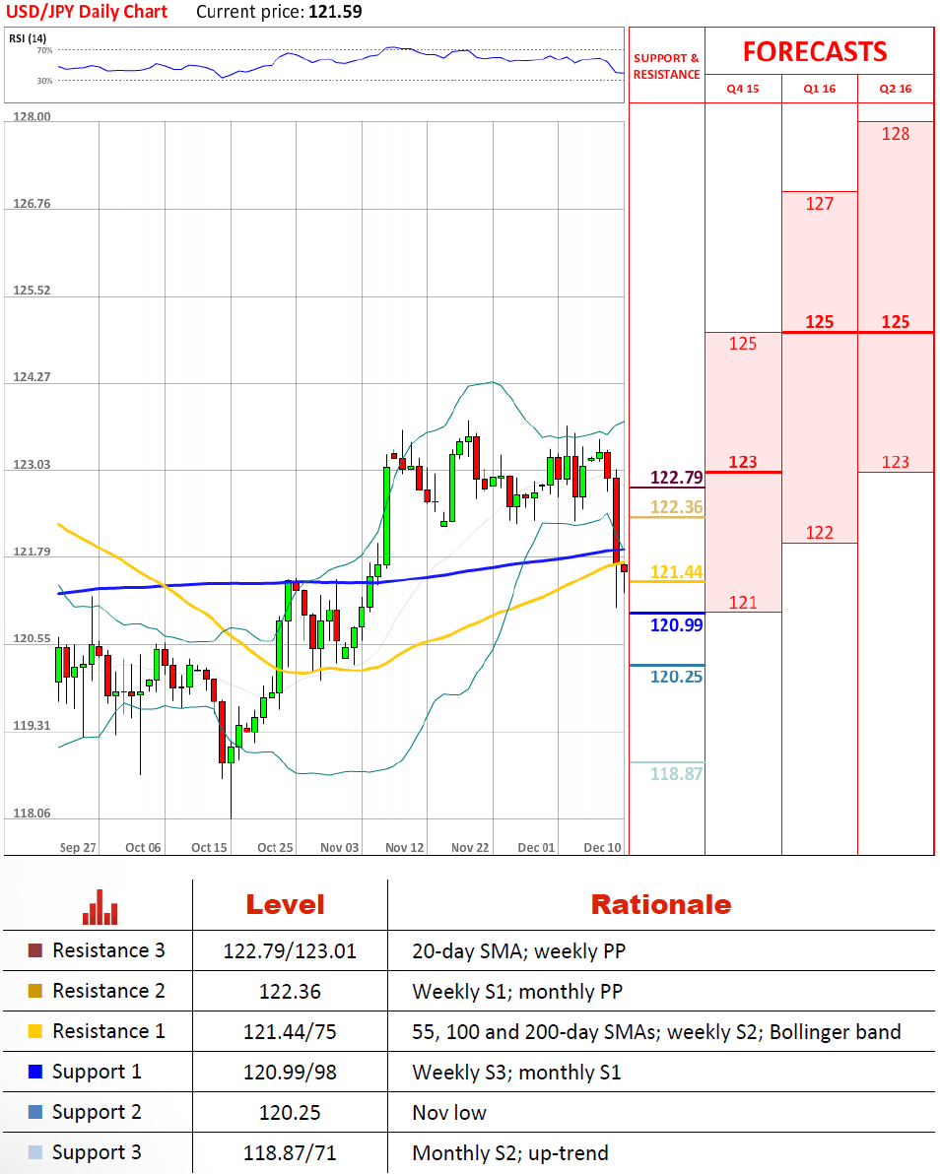The width and height of the screenshot is (940, 1174).
Task: Click the USD/JPY Daily Chart title
Action: click(87, 11)
